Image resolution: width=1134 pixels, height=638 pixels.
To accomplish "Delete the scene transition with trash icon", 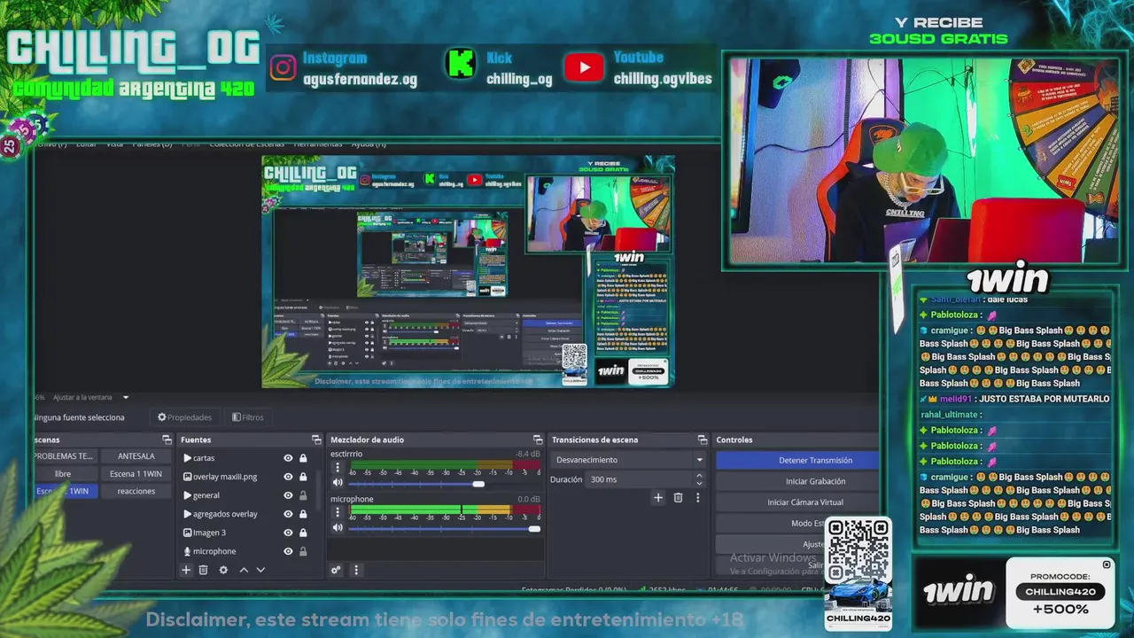I will 678,498.
